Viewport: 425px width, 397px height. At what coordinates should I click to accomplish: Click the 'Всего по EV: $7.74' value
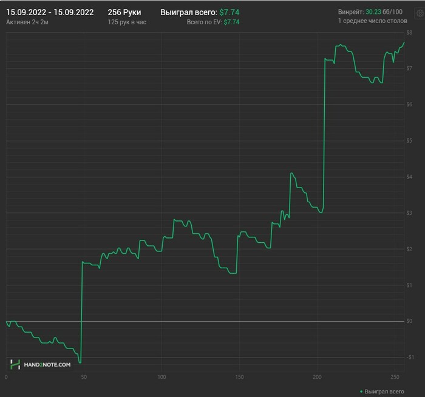[x=213, y=22]
